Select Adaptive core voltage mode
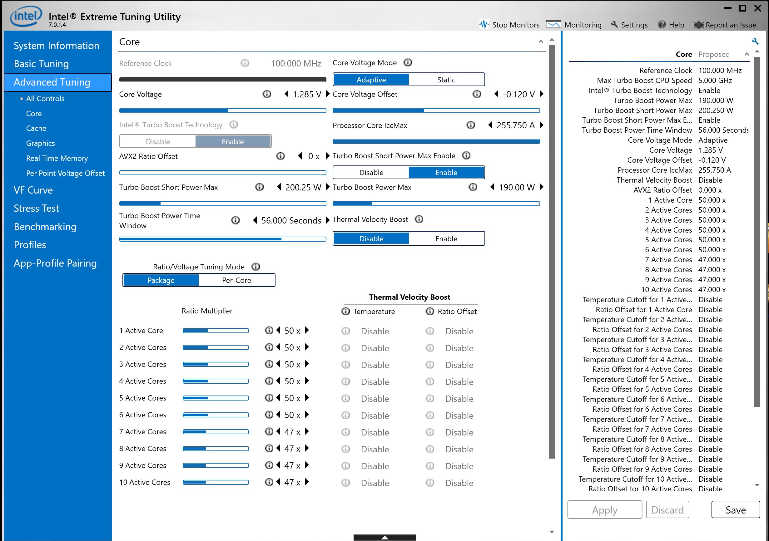 tap(371, 80)
